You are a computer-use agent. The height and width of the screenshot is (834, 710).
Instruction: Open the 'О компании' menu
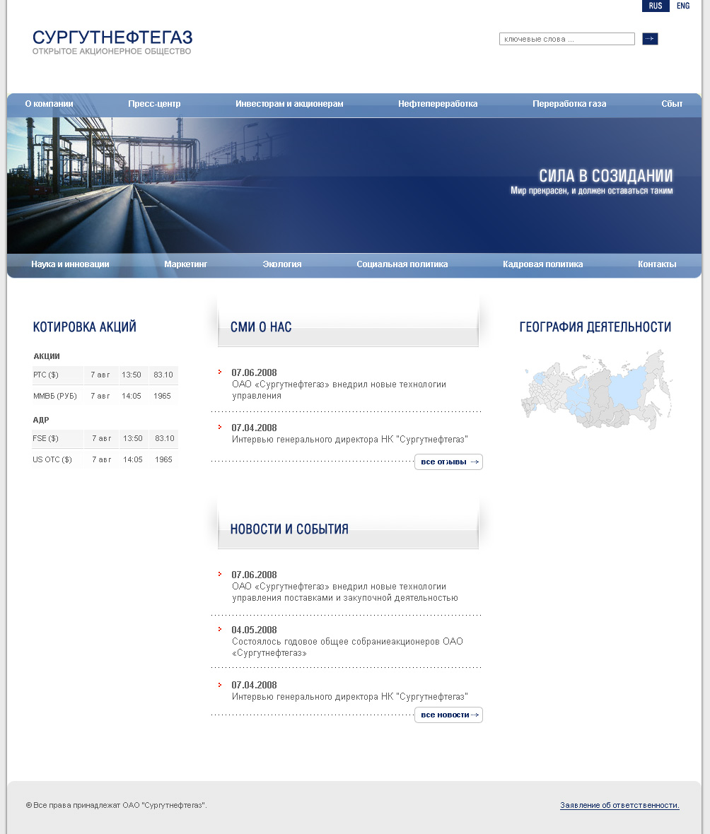pos(49,104)
